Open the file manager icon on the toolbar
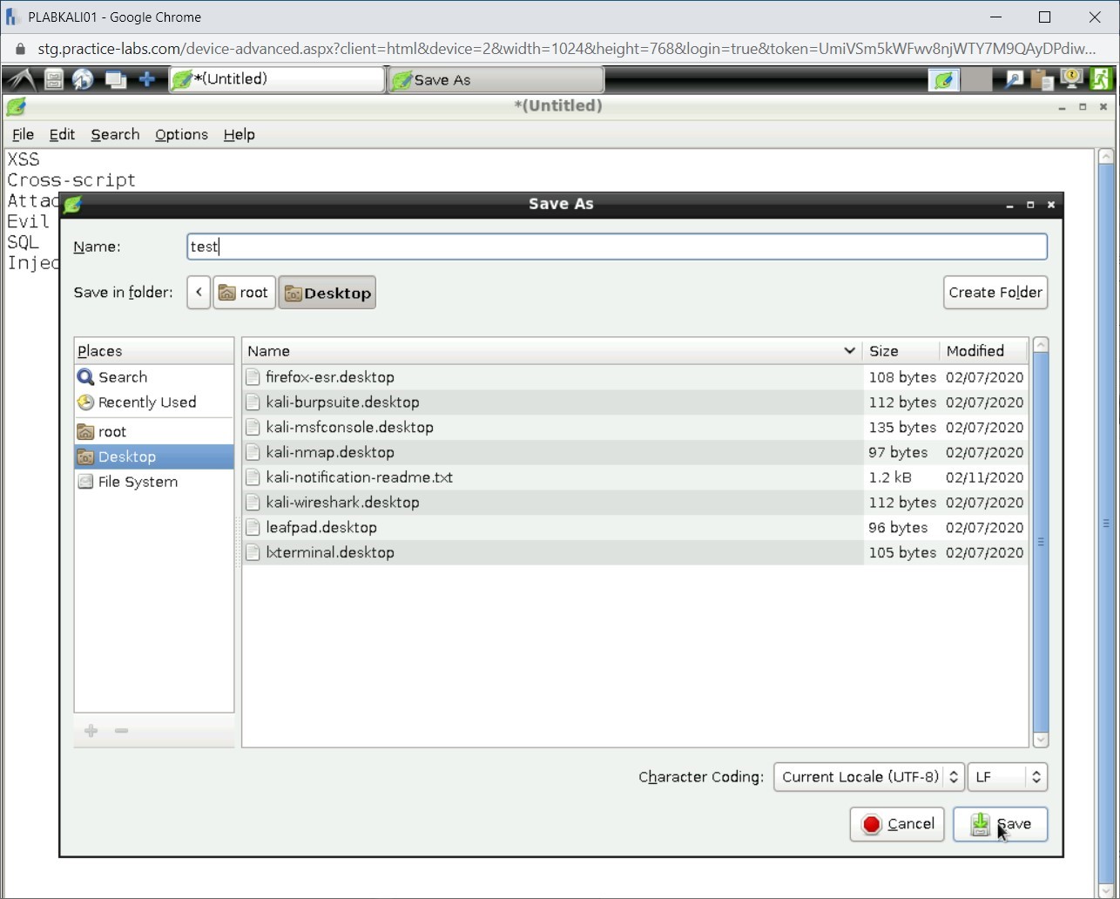The image size is (1120, 899). pyautogui.click(x=53, y=78)
